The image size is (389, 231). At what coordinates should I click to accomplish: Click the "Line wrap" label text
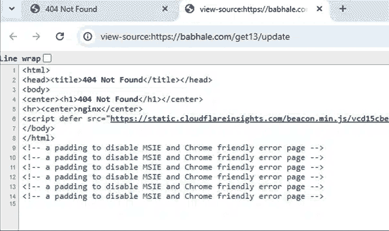click(20, 58)
